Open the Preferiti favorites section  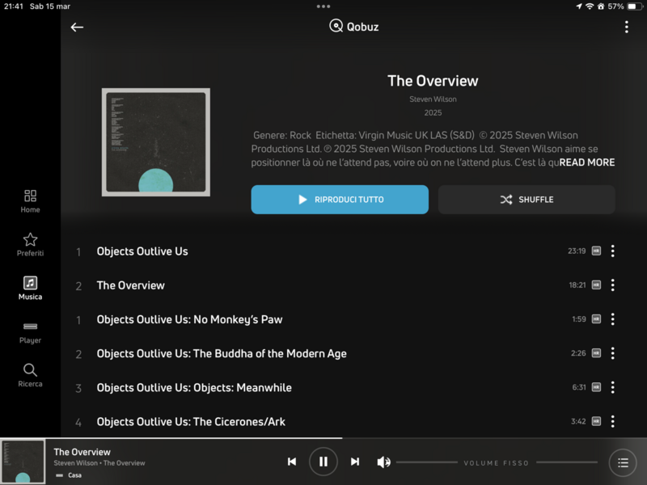tap(30, 244)
